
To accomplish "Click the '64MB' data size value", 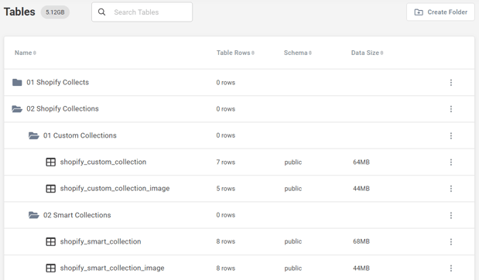I will point(361,162).
